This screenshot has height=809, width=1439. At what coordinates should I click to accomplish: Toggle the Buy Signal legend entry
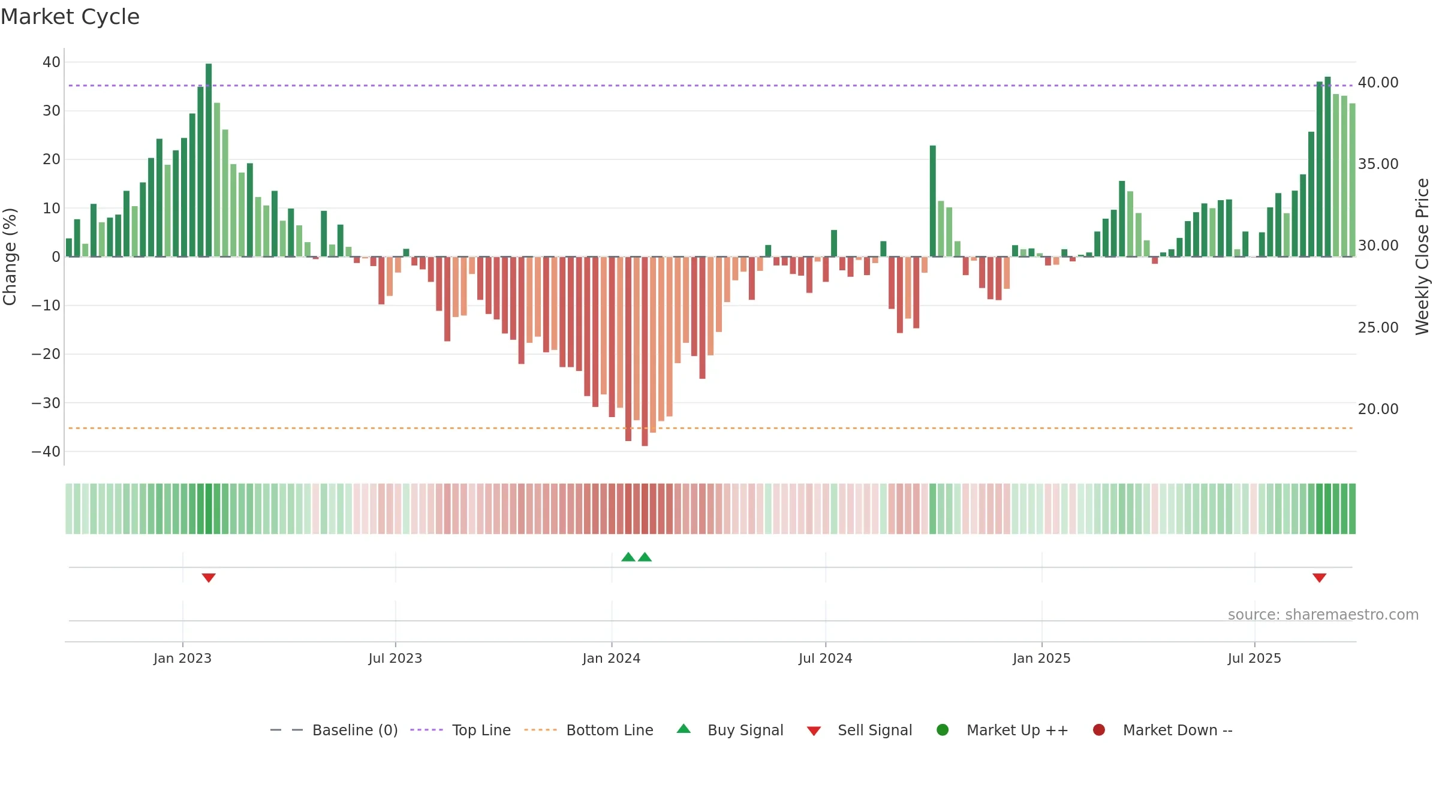pos(730,730)
